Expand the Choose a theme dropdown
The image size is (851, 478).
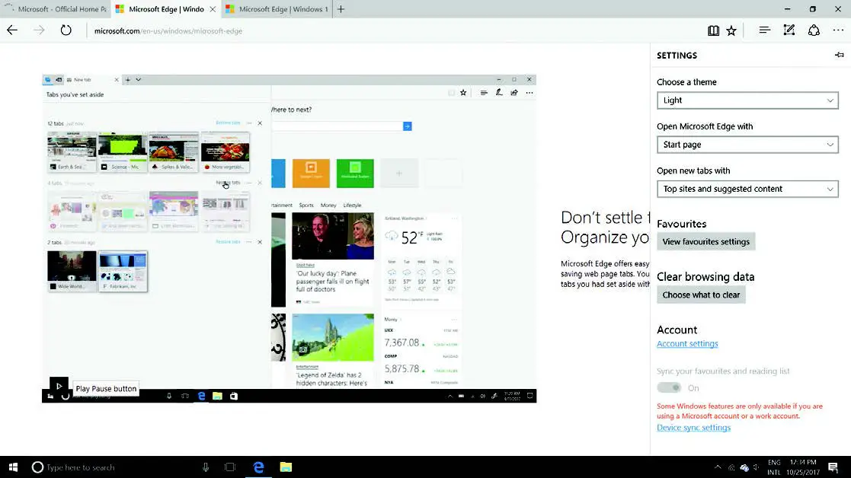pyautogui.click(x=747, y=100)
